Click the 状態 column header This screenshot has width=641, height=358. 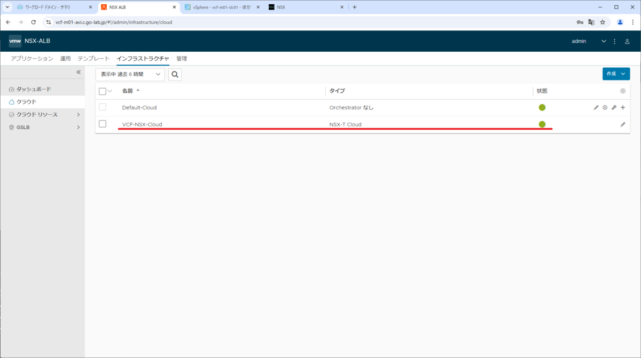click(542, 91)
